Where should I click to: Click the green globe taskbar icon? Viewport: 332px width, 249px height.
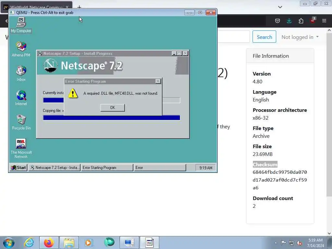tap(109, 242)
